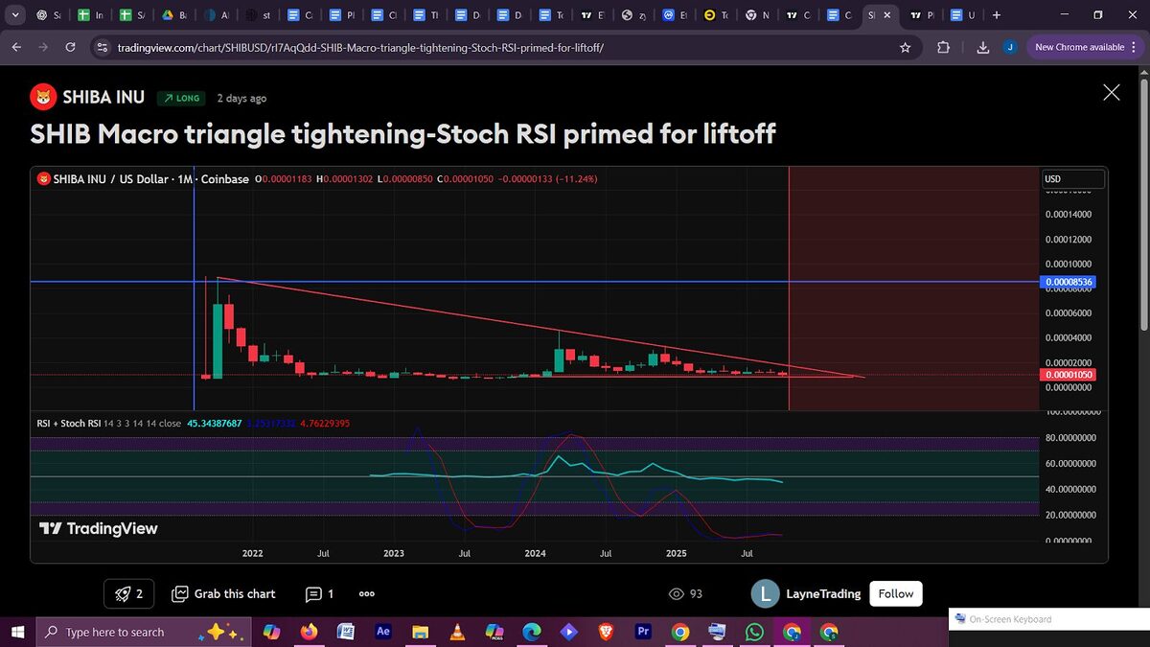Open the USD currency selector on chart

pos(1072,179)
